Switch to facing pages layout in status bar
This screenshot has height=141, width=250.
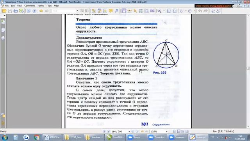pyautogui.click(x=183, y=132)
